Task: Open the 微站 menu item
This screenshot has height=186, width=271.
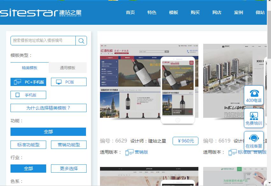Action: click(260, 13)
